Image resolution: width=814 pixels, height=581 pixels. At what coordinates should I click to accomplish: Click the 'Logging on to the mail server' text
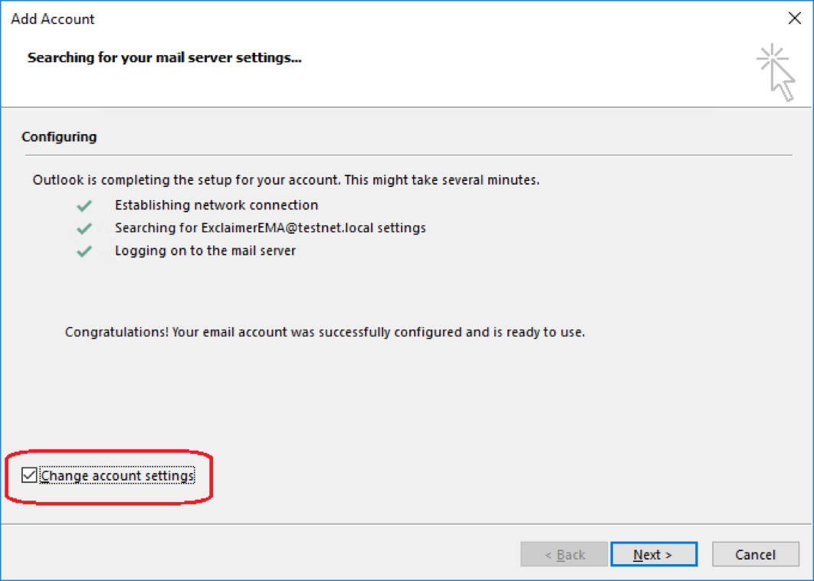205,251
